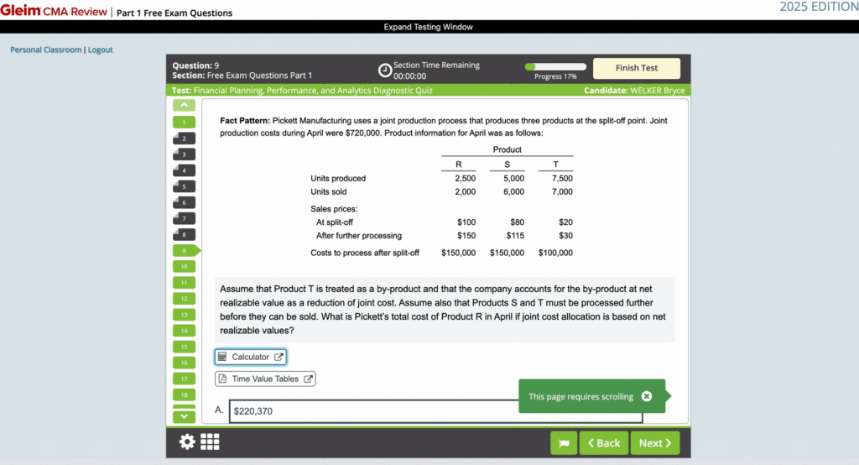
Task: Go Back to previous question
Action: [x=604, y=443]
